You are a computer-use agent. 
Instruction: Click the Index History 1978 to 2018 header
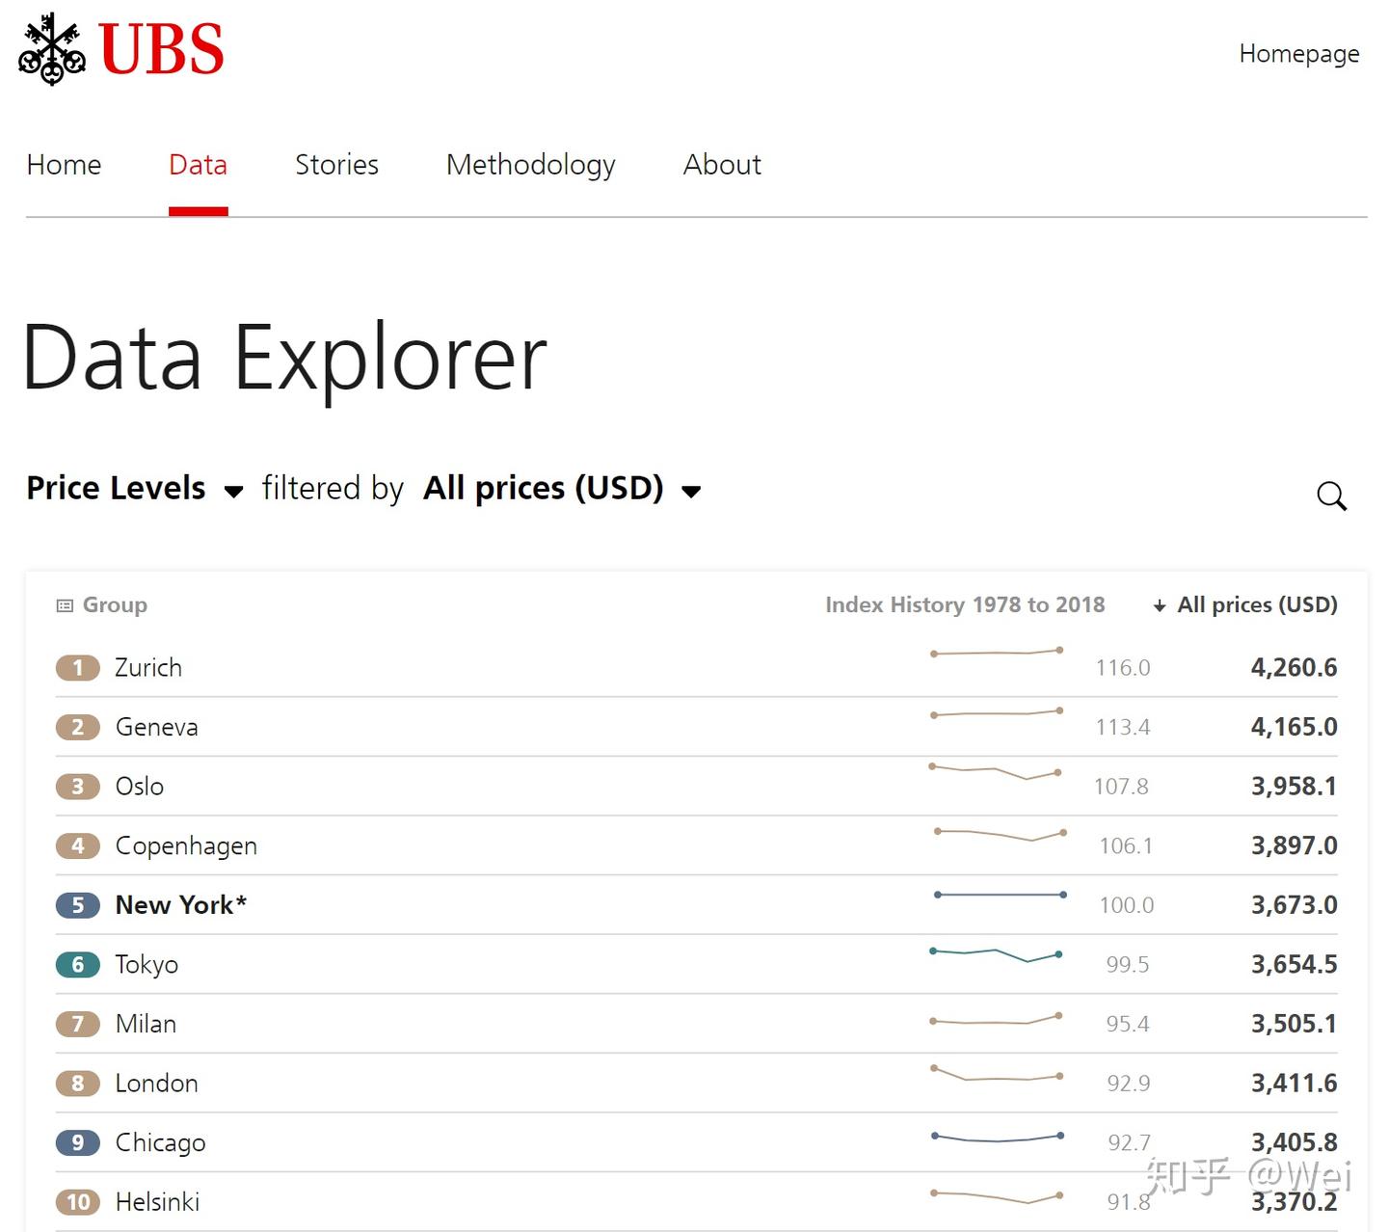(x=965, y=605)
